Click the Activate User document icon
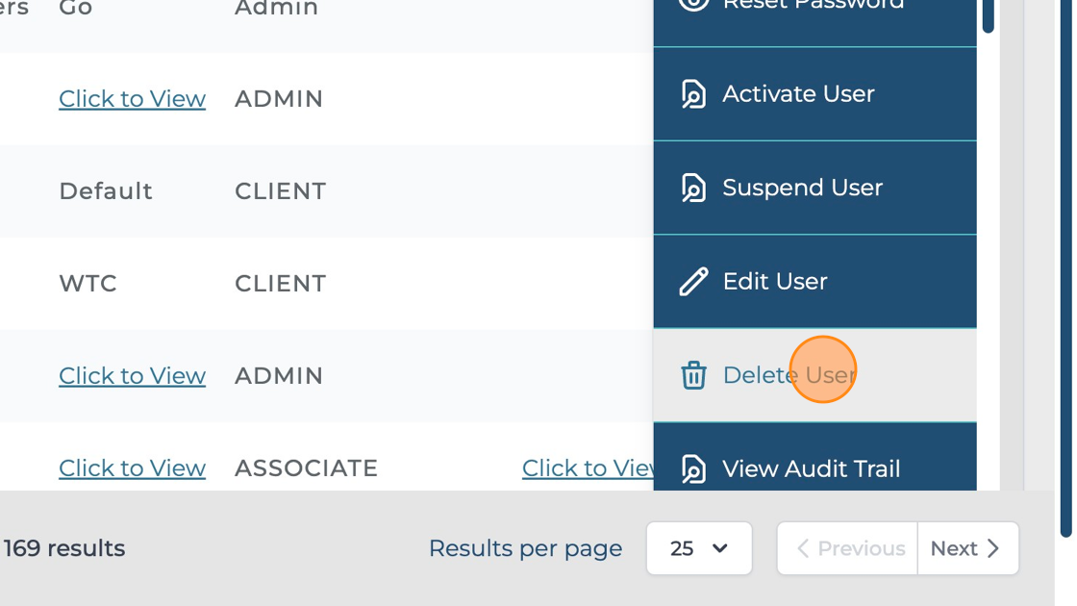This screenshot has height=606, width=1077. tap(693, 94)
